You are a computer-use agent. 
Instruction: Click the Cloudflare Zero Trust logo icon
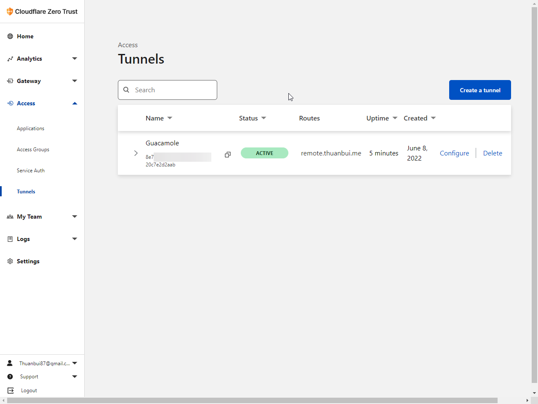[10, 11]
